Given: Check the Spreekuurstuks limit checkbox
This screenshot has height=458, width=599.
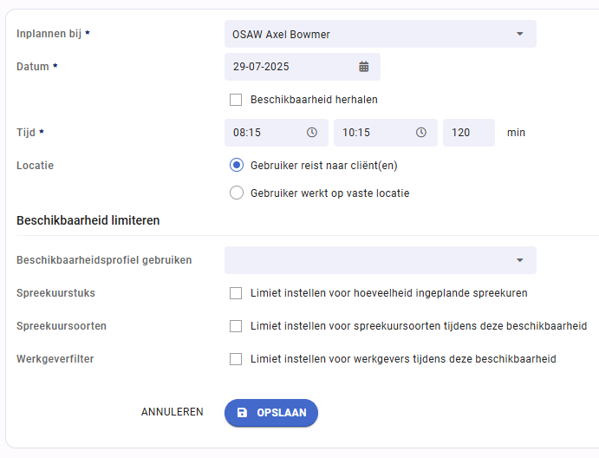Looking at the screenshot, I should (236, 293).
